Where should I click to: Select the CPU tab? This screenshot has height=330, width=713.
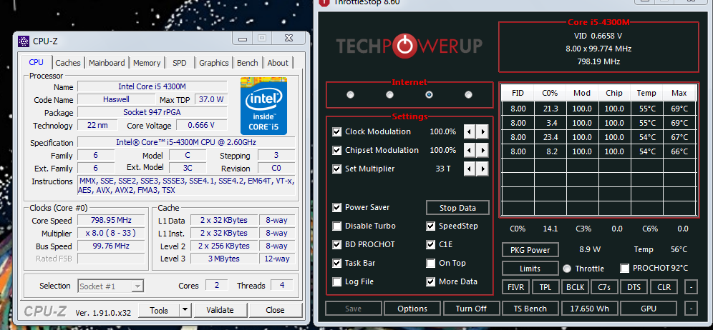point(36,62)
